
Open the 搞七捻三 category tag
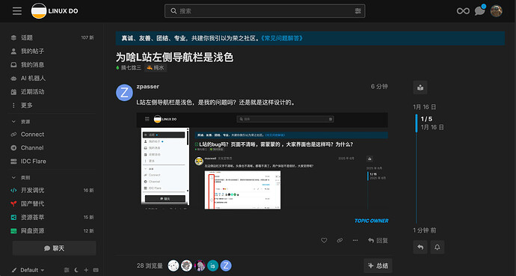pyautogui.click(x=129, y=68)
